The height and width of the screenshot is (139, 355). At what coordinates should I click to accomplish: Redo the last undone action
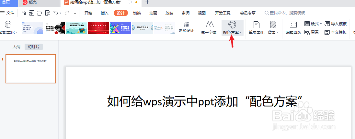[67, 13]
